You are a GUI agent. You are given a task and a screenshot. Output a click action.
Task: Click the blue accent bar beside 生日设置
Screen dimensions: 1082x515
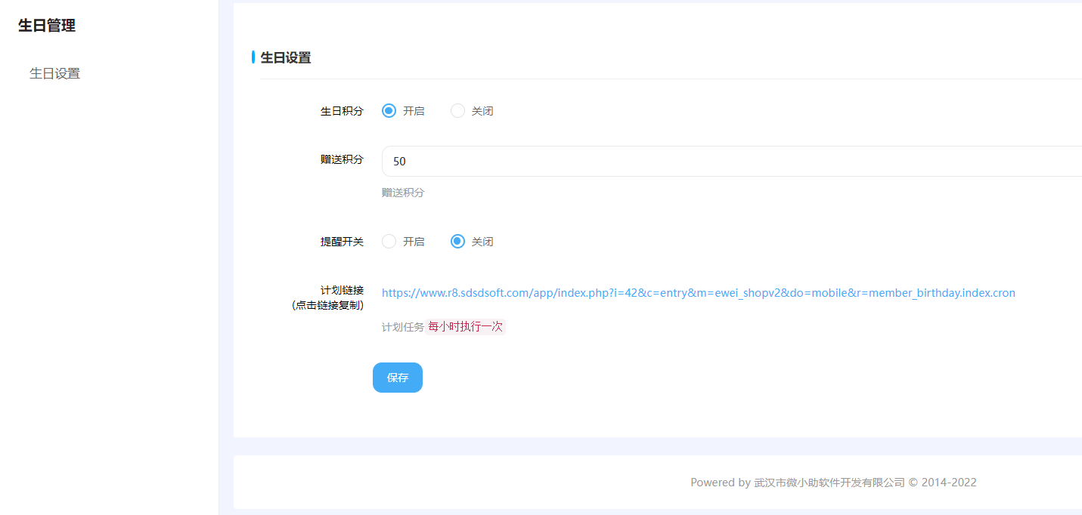coord(253,57)
